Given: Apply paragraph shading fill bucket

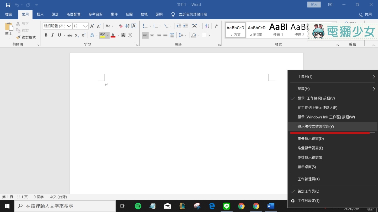Looking at the screenshot, I should pos(194,35).
